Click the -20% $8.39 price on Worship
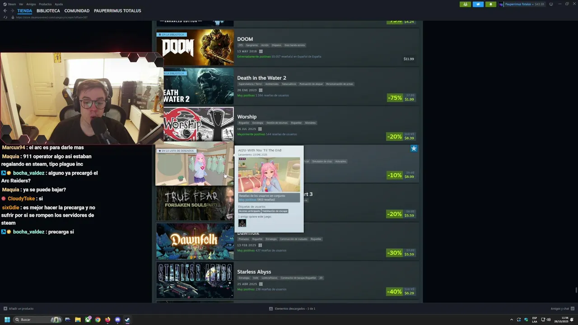 401,136
